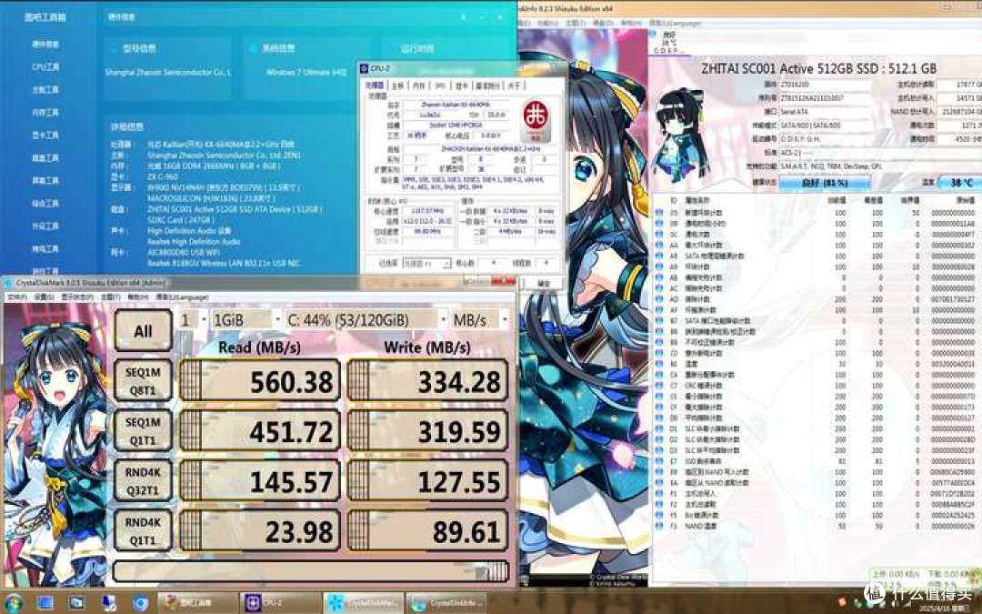Screen dimensions: 982x614
Task: Switch to CPU-Z's 测试分数 tab
Action: click(487, 86)
